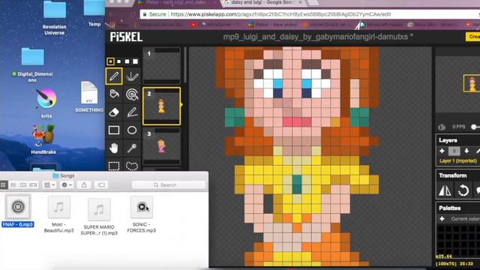This screenshot has height=270, width=480.
Task: Move layer down with down arrow
Action: coord(466,151)
